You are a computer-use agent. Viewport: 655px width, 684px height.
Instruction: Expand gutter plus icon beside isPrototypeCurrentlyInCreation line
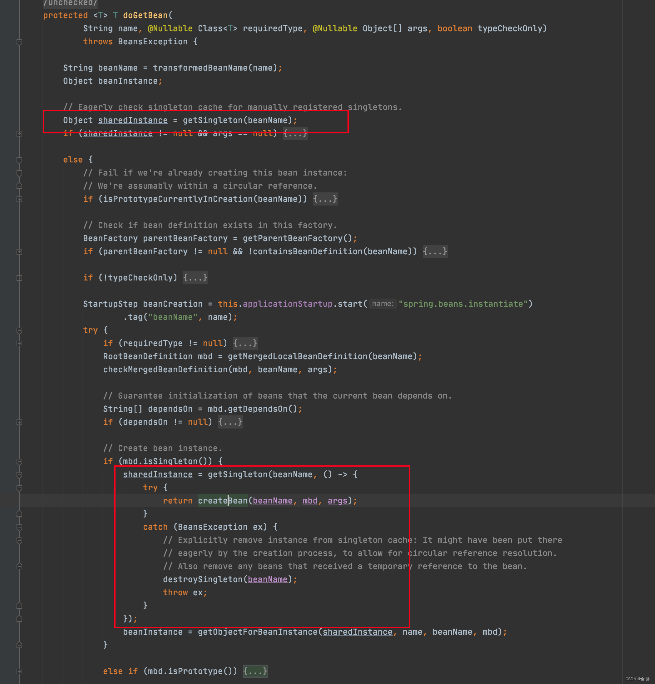coord(20,199)
